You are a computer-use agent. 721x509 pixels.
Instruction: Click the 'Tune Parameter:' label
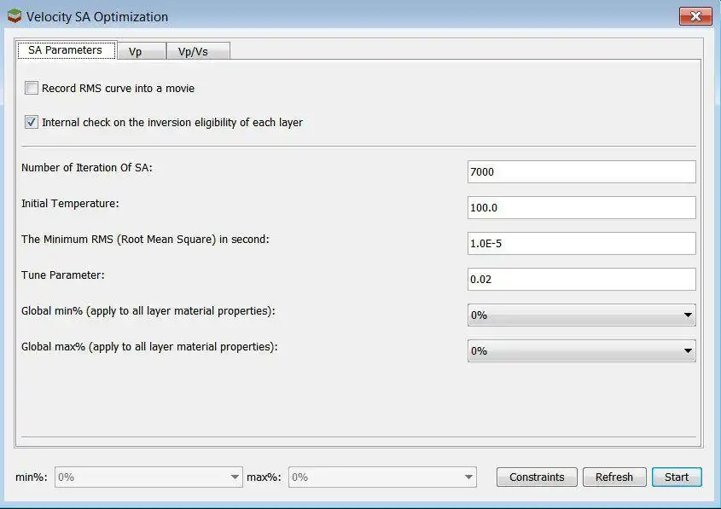[63, 275]
